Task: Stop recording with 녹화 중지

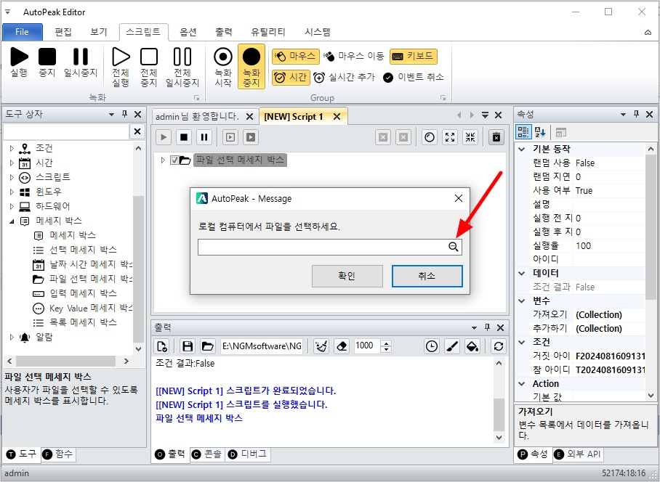Action: (251, 66)
